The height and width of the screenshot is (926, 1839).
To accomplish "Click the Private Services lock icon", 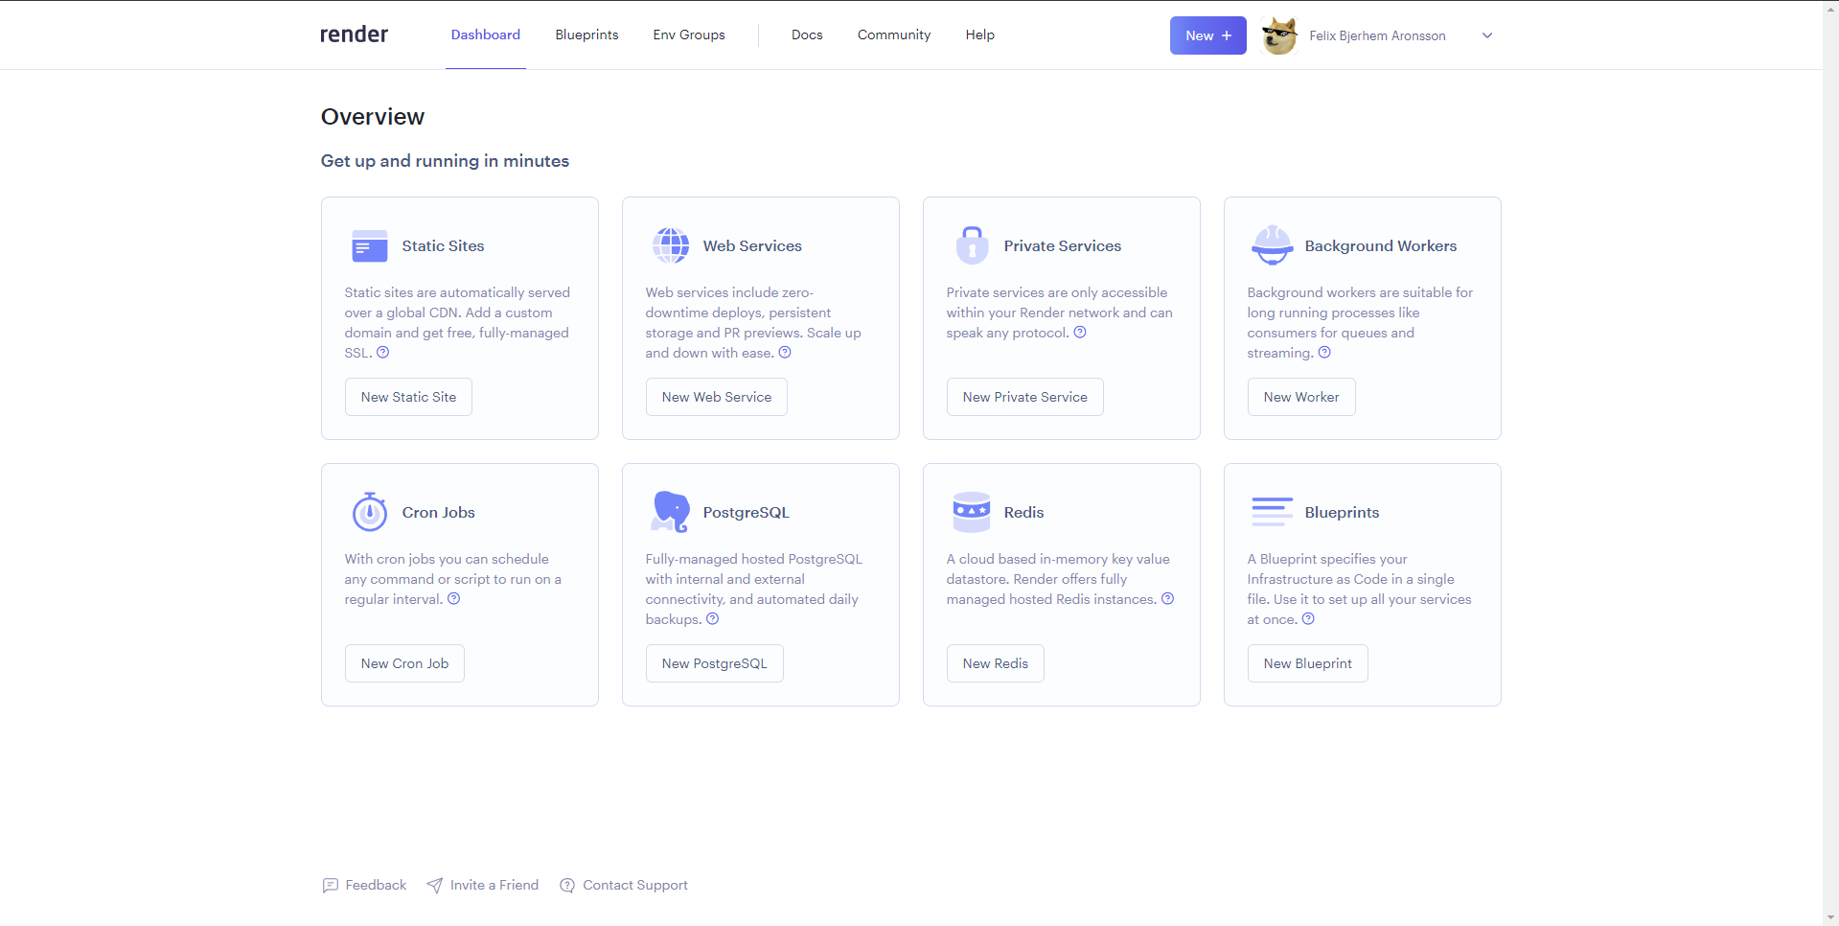I will coord(972,245).
